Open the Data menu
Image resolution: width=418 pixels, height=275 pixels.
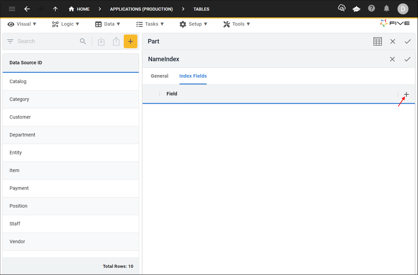click(108, 24)
